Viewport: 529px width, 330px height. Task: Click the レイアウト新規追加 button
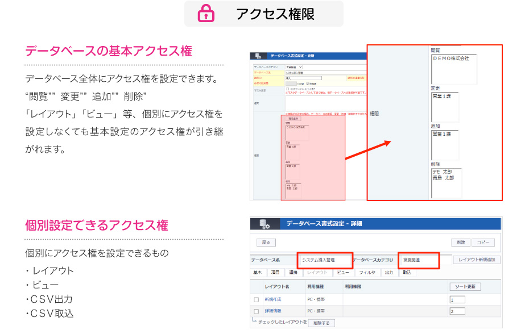477,260
